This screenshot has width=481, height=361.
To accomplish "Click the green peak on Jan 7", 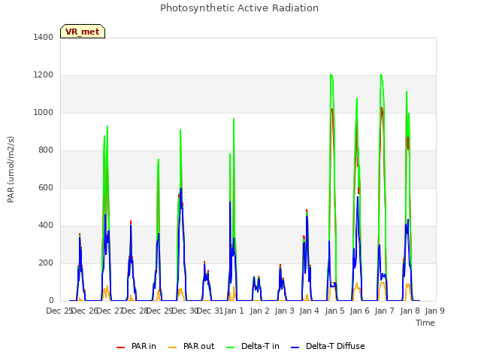I will click(381, 74).
